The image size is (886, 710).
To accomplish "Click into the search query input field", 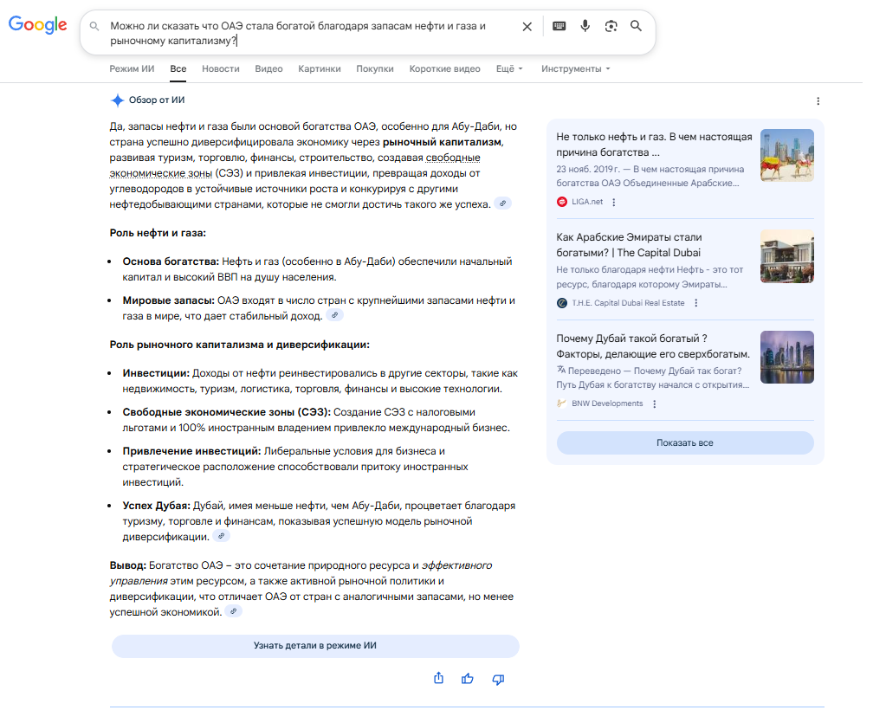I will pos(308,33).
